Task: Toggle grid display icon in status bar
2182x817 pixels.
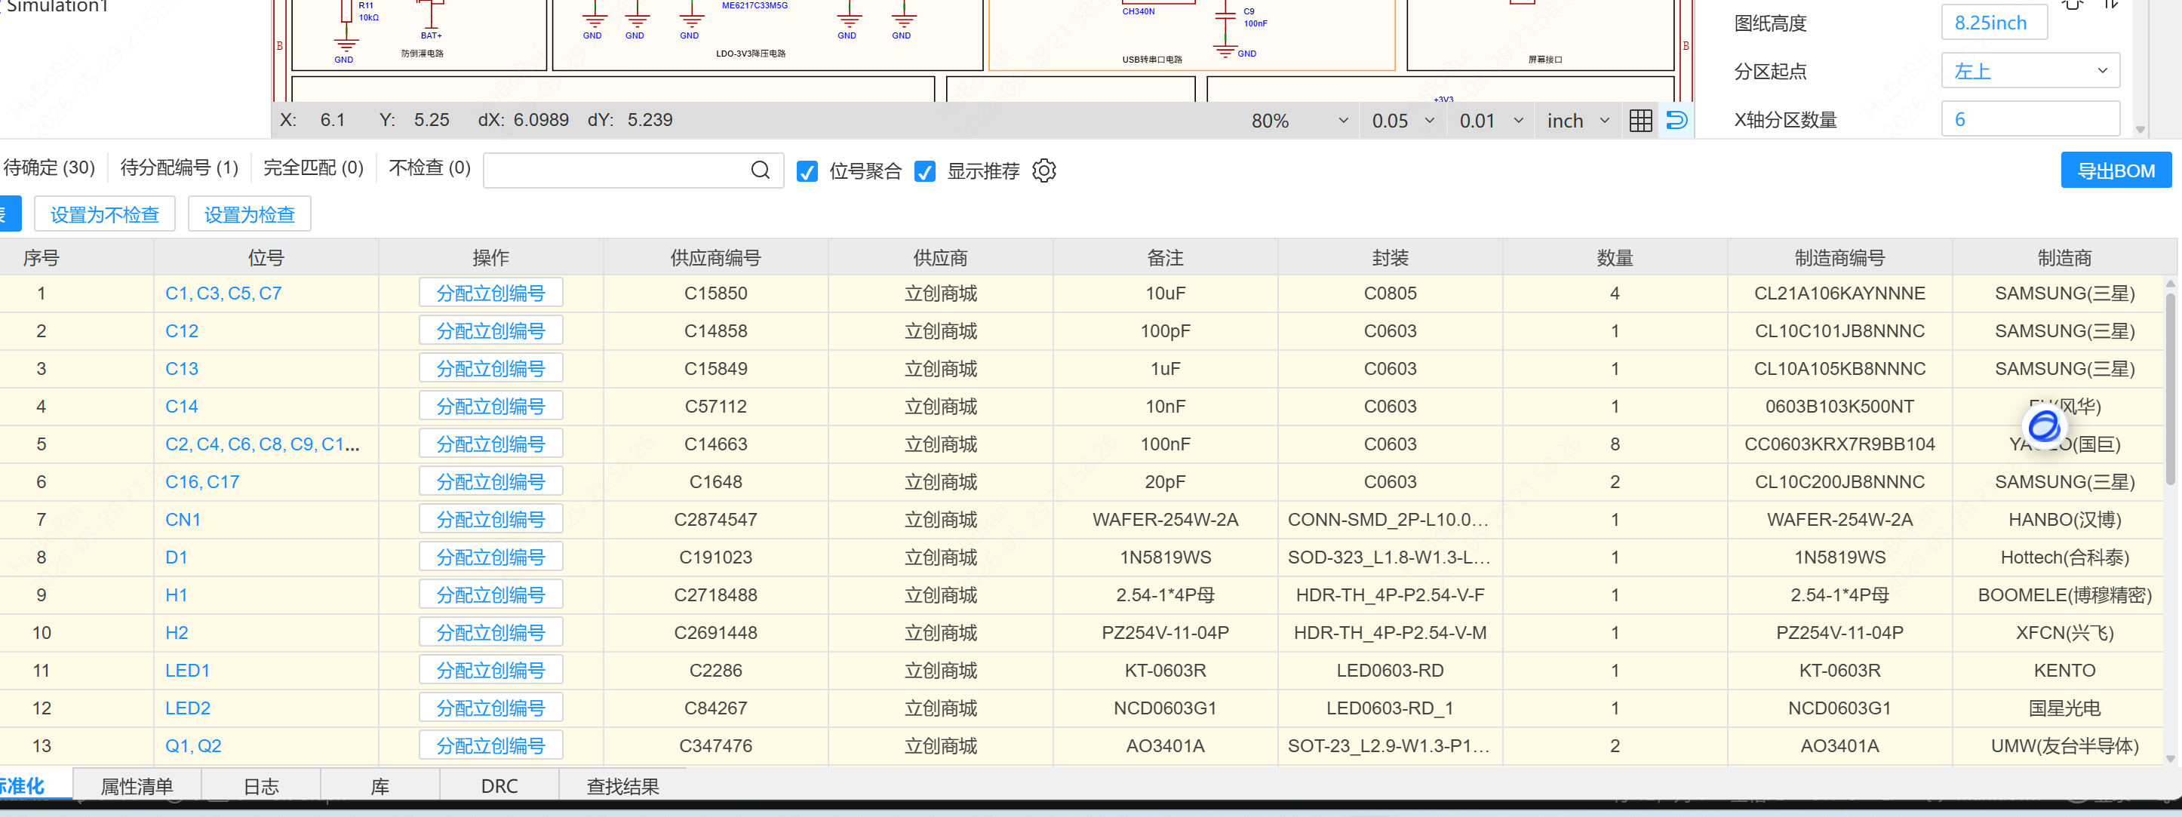Action: point(1640,121)
